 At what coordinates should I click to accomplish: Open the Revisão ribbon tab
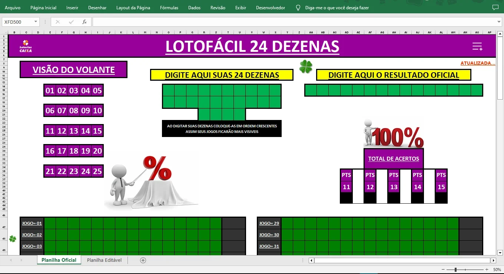(x=218, y=7)
